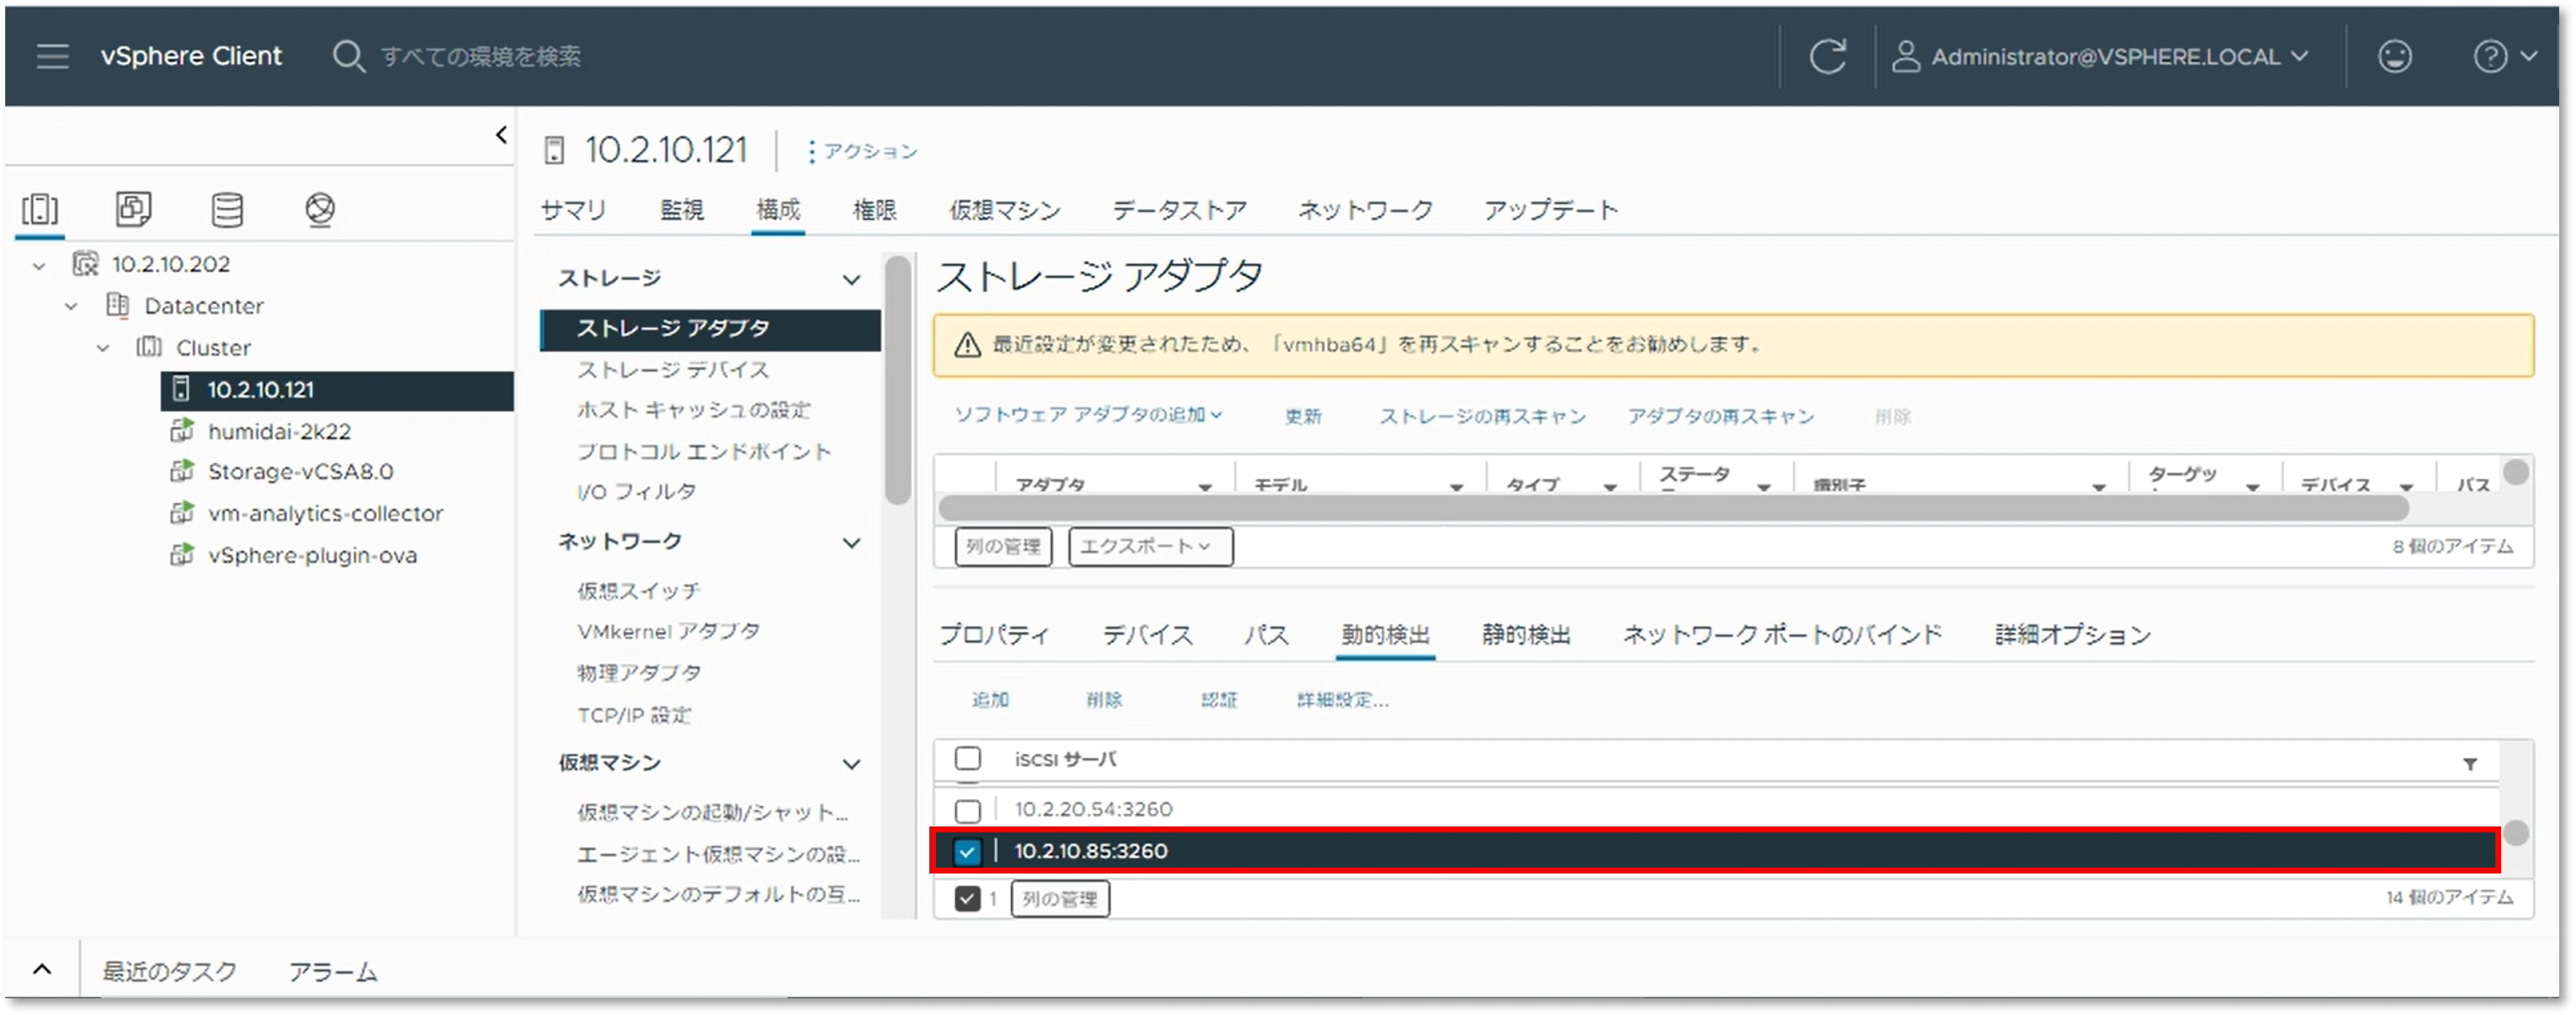Click 追加 under dynamic discovery
This screenshot has height=1015, width=2576.
(990, 699)
